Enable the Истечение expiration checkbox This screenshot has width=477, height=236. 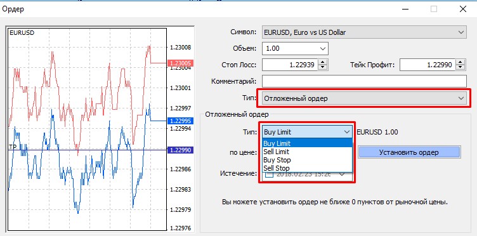(269, 174)
